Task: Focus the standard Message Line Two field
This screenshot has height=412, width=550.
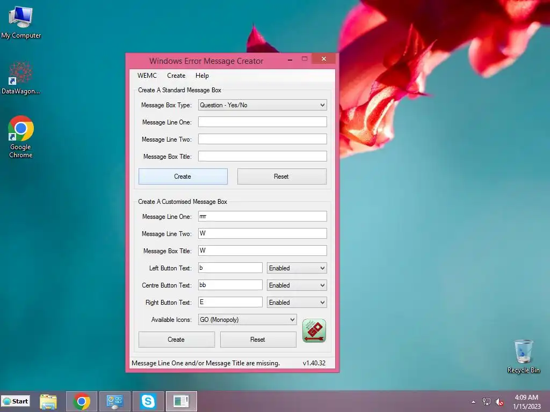Action: (262, 139)
